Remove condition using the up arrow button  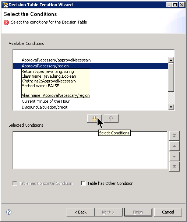[x=111, y=119]
